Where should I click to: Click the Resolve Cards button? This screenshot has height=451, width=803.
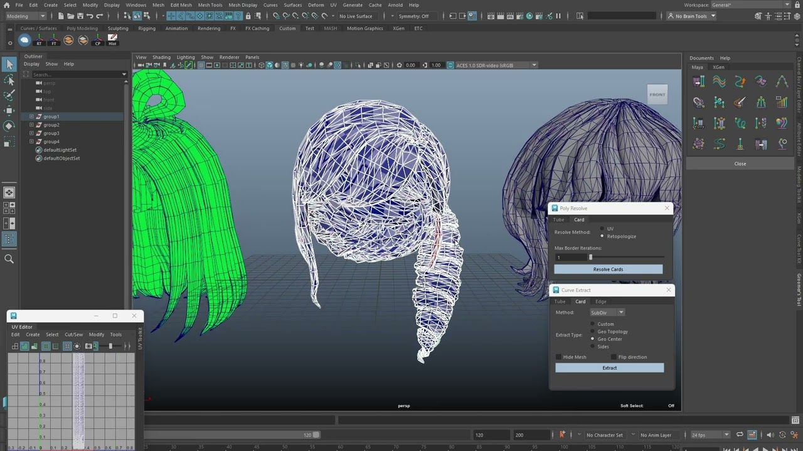pos(609,269)
